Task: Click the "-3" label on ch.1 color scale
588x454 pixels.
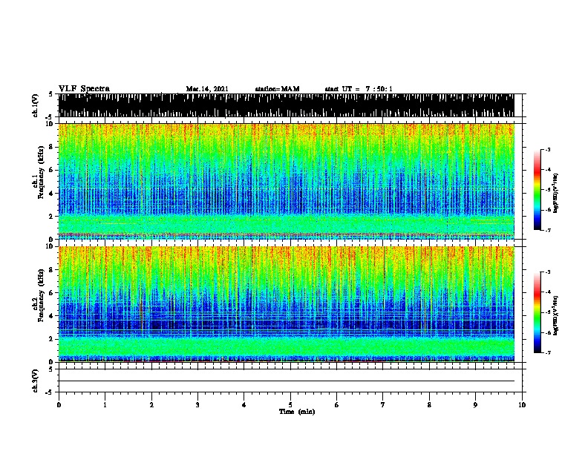Action: [x=547, y=150]
